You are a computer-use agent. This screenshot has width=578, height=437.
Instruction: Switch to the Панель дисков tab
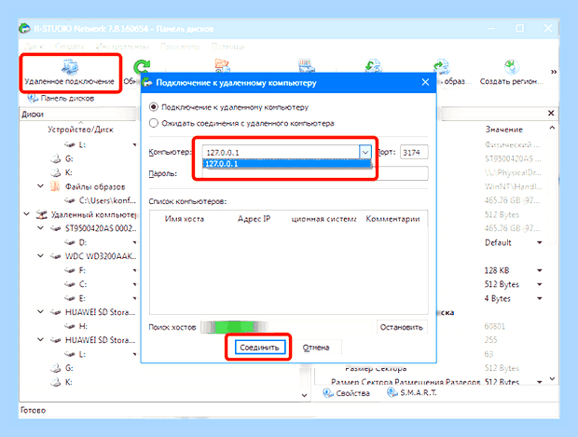pos(61,99)
